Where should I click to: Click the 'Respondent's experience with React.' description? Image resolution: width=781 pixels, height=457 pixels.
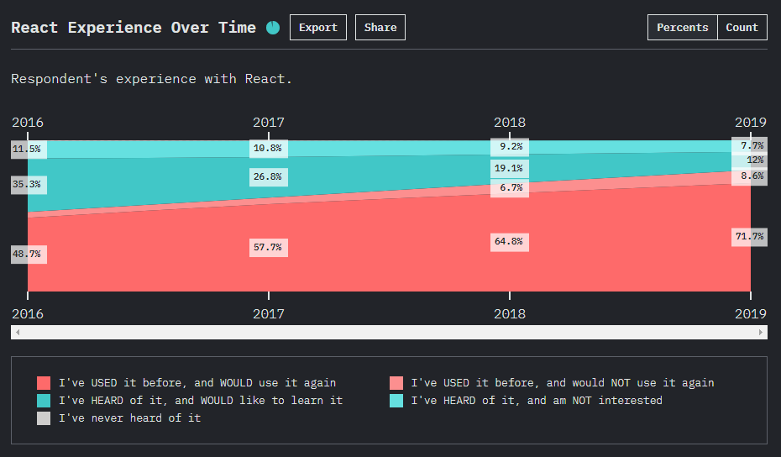point(151,79)
